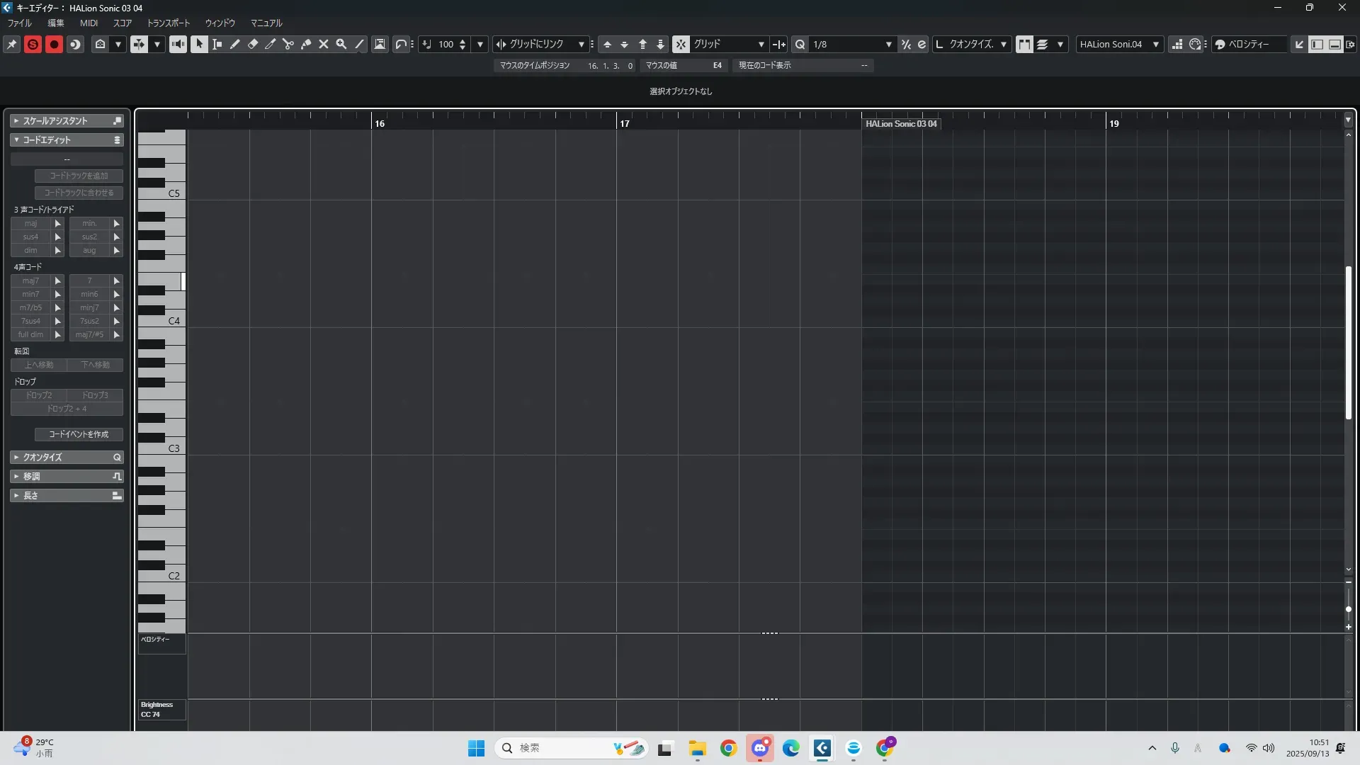
Task: Click the コードトラックを追加 button
Action: pyautogui.click(x=79, y=176)
